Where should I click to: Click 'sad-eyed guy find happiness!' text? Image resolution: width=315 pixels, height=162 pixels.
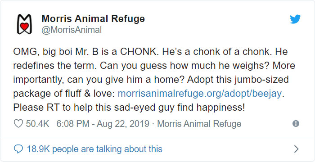click(x=180, y=108)
